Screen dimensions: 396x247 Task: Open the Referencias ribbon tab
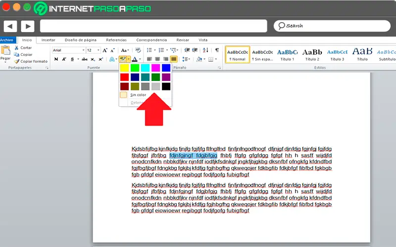point(116,40)
